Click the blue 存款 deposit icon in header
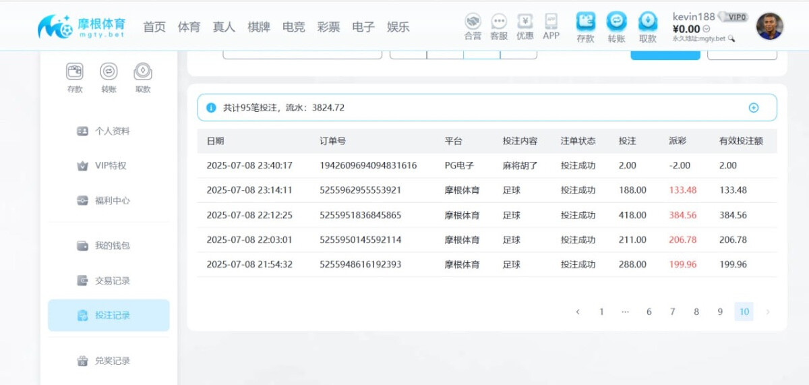 (x=585, y=22)
